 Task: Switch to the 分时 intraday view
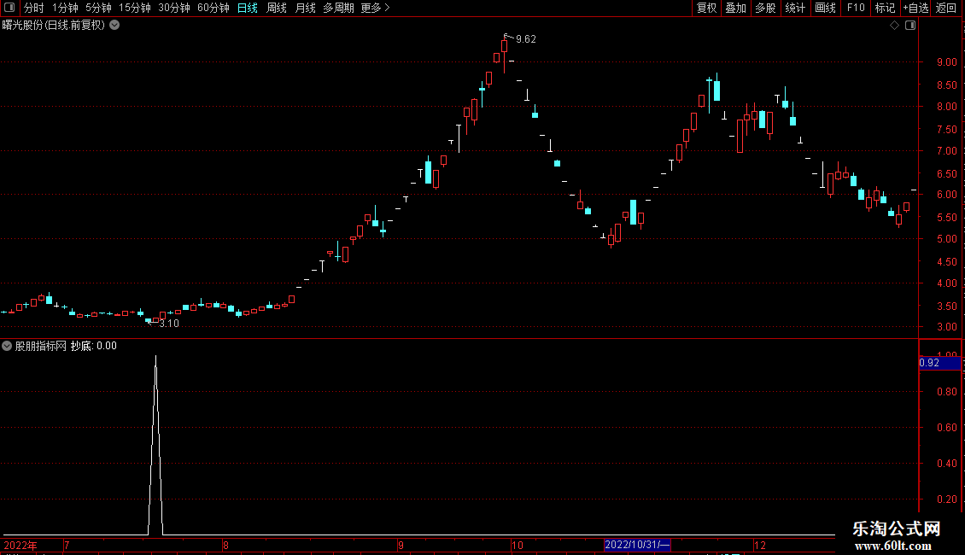tap(34, 8)
